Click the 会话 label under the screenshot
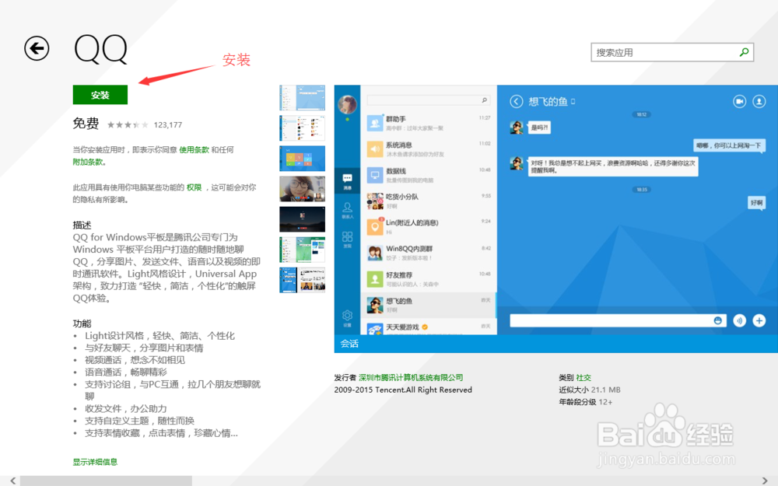 [x=349, y=344]
